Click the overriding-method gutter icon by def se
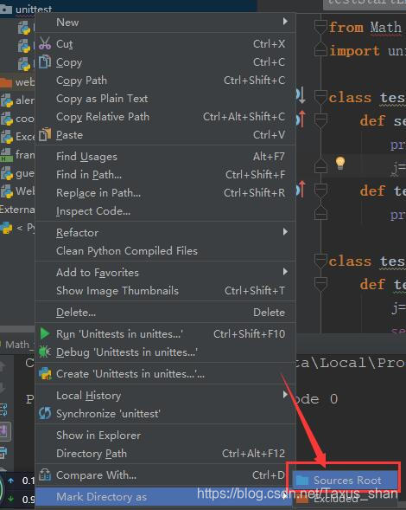 301,119
